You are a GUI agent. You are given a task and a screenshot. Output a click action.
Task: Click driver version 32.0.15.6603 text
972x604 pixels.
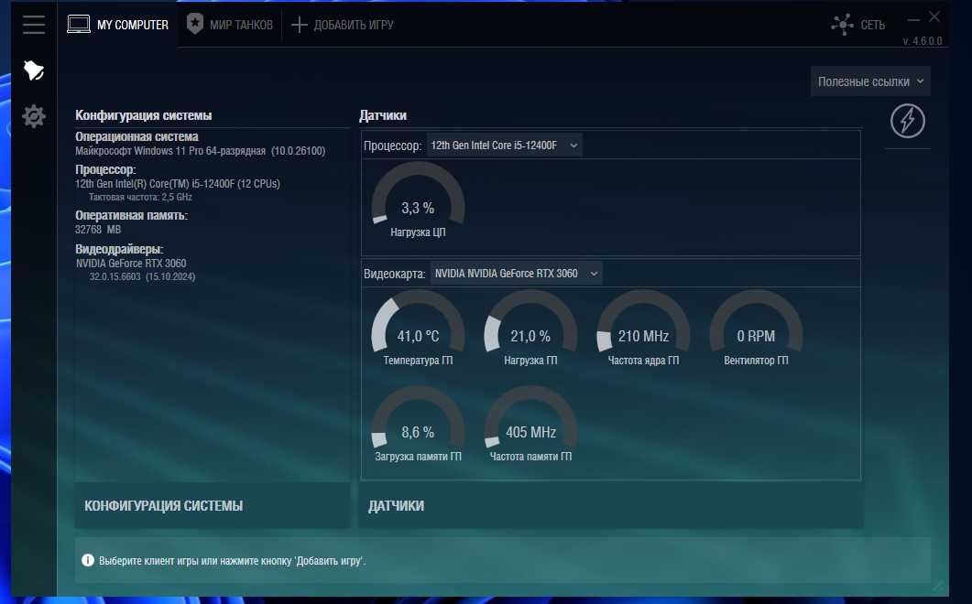click(142, 276)
